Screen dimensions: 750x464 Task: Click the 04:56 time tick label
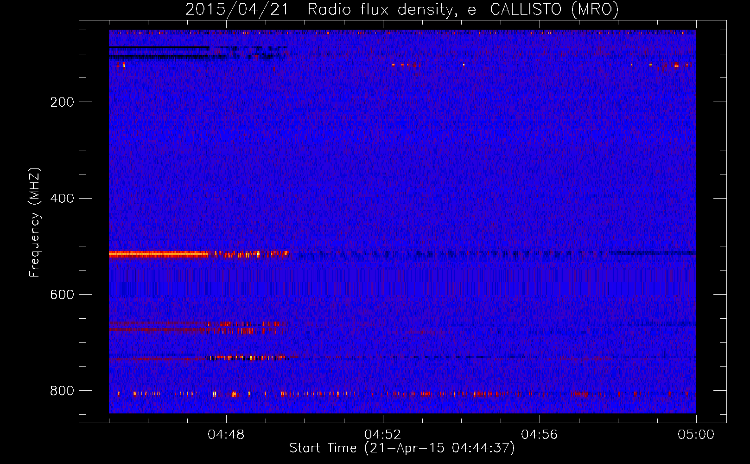coord(540,435)
